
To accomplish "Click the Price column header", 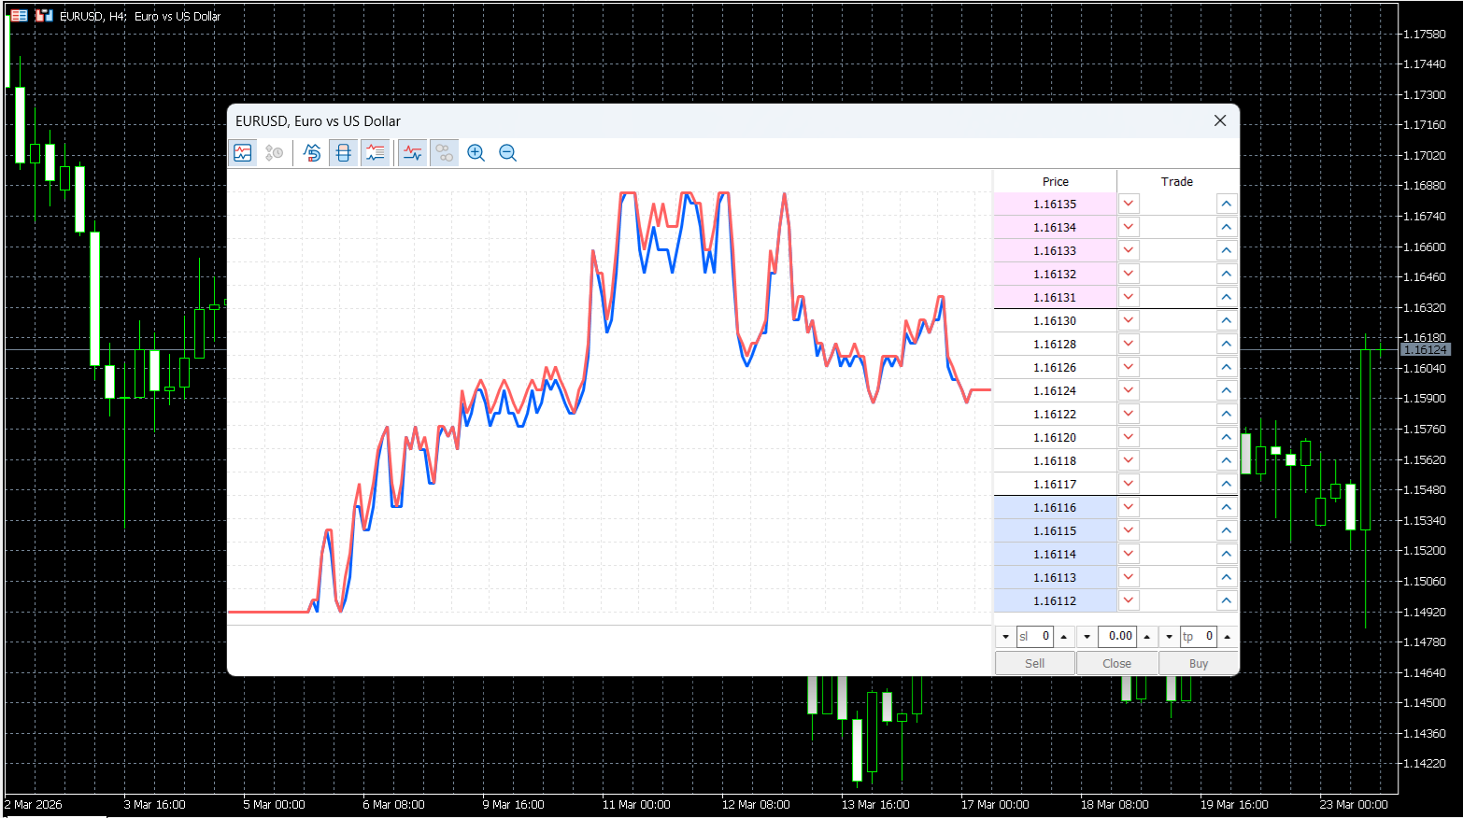I will pos(1056,181).
